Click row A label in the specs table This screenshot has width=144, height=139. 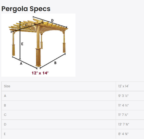[x=5, y=96]
